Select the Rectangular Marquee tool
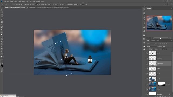This screenshot has width=173, height=97. 2,12
